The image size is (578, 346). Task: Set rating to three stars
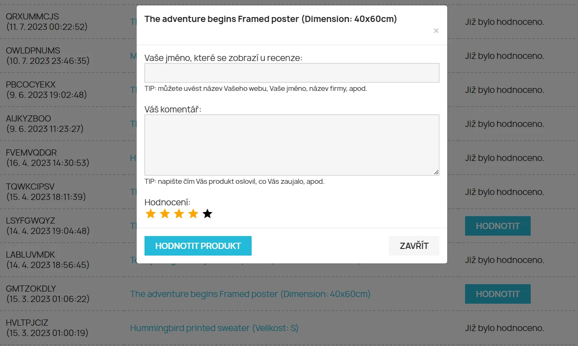(179, 214)
